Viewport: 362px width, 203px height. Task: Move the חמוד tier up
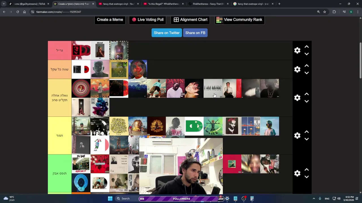[307, 132]
